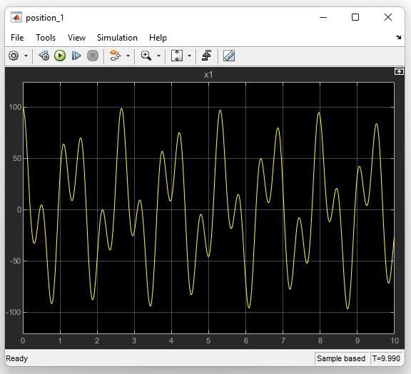Open the Simulation menu

click(117, 38)
